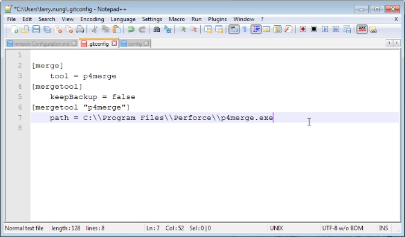Screen dimensions: 405x237
Task: Click the Synchronize Horizontal Scrolling icon
Action: (219, 30)
